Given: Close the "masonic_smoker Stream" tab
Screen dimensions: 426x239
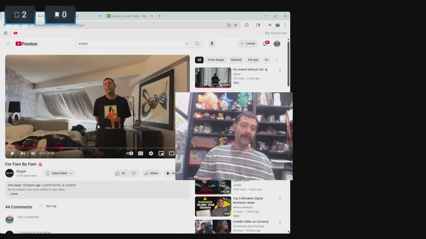Looking at the screenshot, I should coord(152,16).
